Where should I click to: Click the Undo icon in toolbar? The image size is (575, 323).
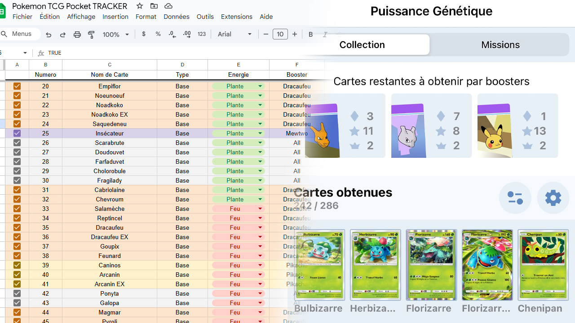[x=49, y=35]
